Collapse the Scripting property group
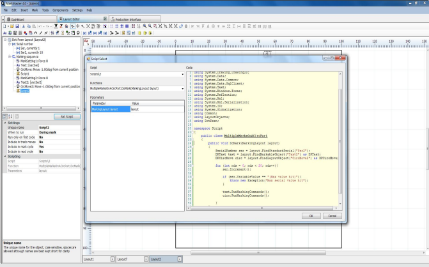Image resolution: width=429 pixels, height=267 pixels. point(5,156)
